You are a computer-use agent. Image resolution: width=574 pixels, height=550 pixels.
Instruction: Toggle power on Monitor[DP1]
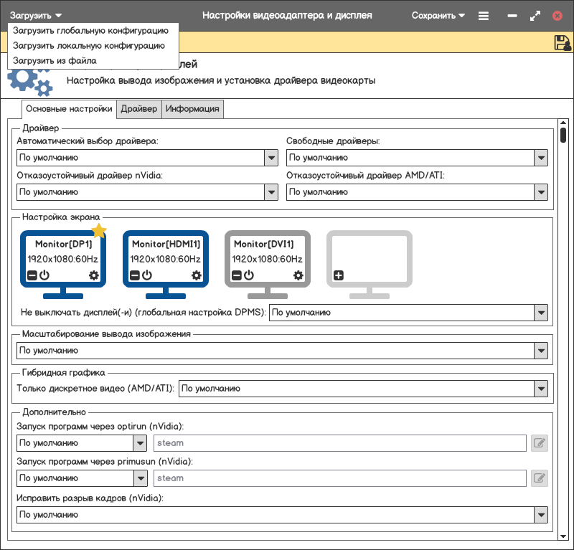(44, 275)
